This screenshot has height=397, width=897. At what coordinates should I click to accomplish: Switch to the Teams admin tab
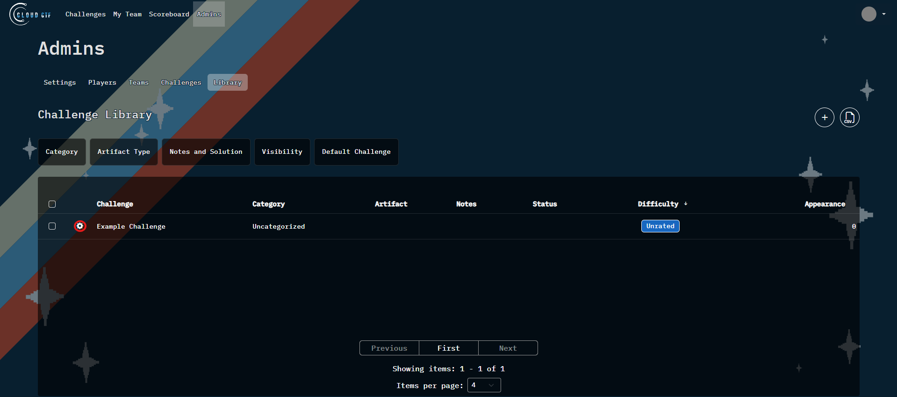pyautogui.click(x=139, y=82)
